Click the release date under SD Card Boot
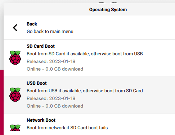This screenshot has width=175, height=135. point(51,61)
